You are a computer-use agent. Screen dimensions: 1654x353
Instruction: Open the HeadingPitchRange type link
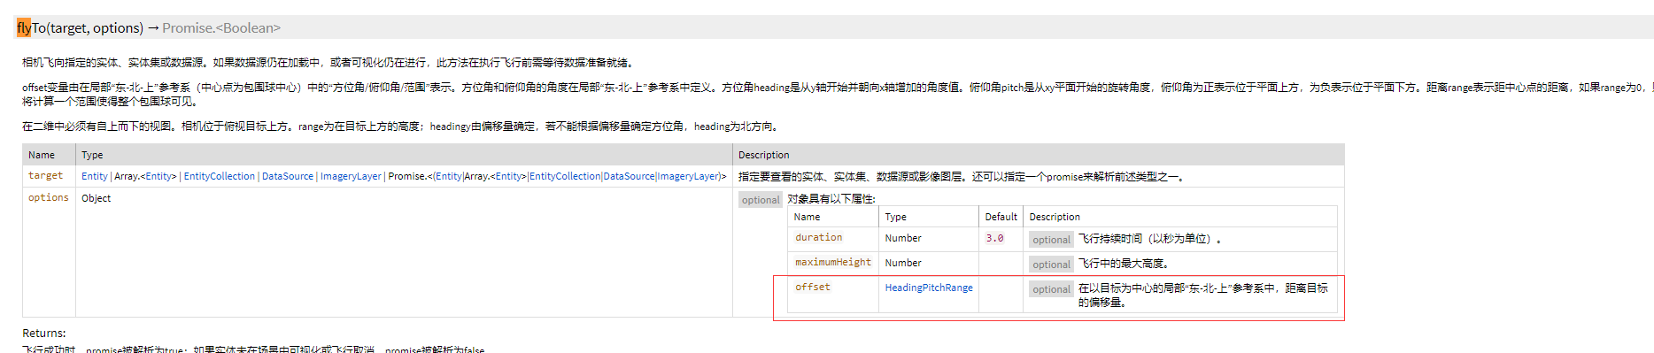point(928,288)
